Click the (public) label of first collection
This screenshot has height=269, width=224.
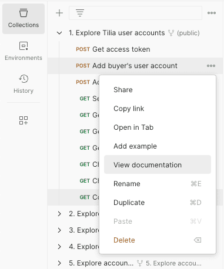(x=188, y=33)
